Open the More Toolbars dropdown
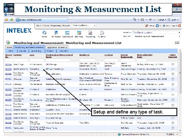Image resolution: width=186 pixels, height=139 pixels. (x=84, y=25)
